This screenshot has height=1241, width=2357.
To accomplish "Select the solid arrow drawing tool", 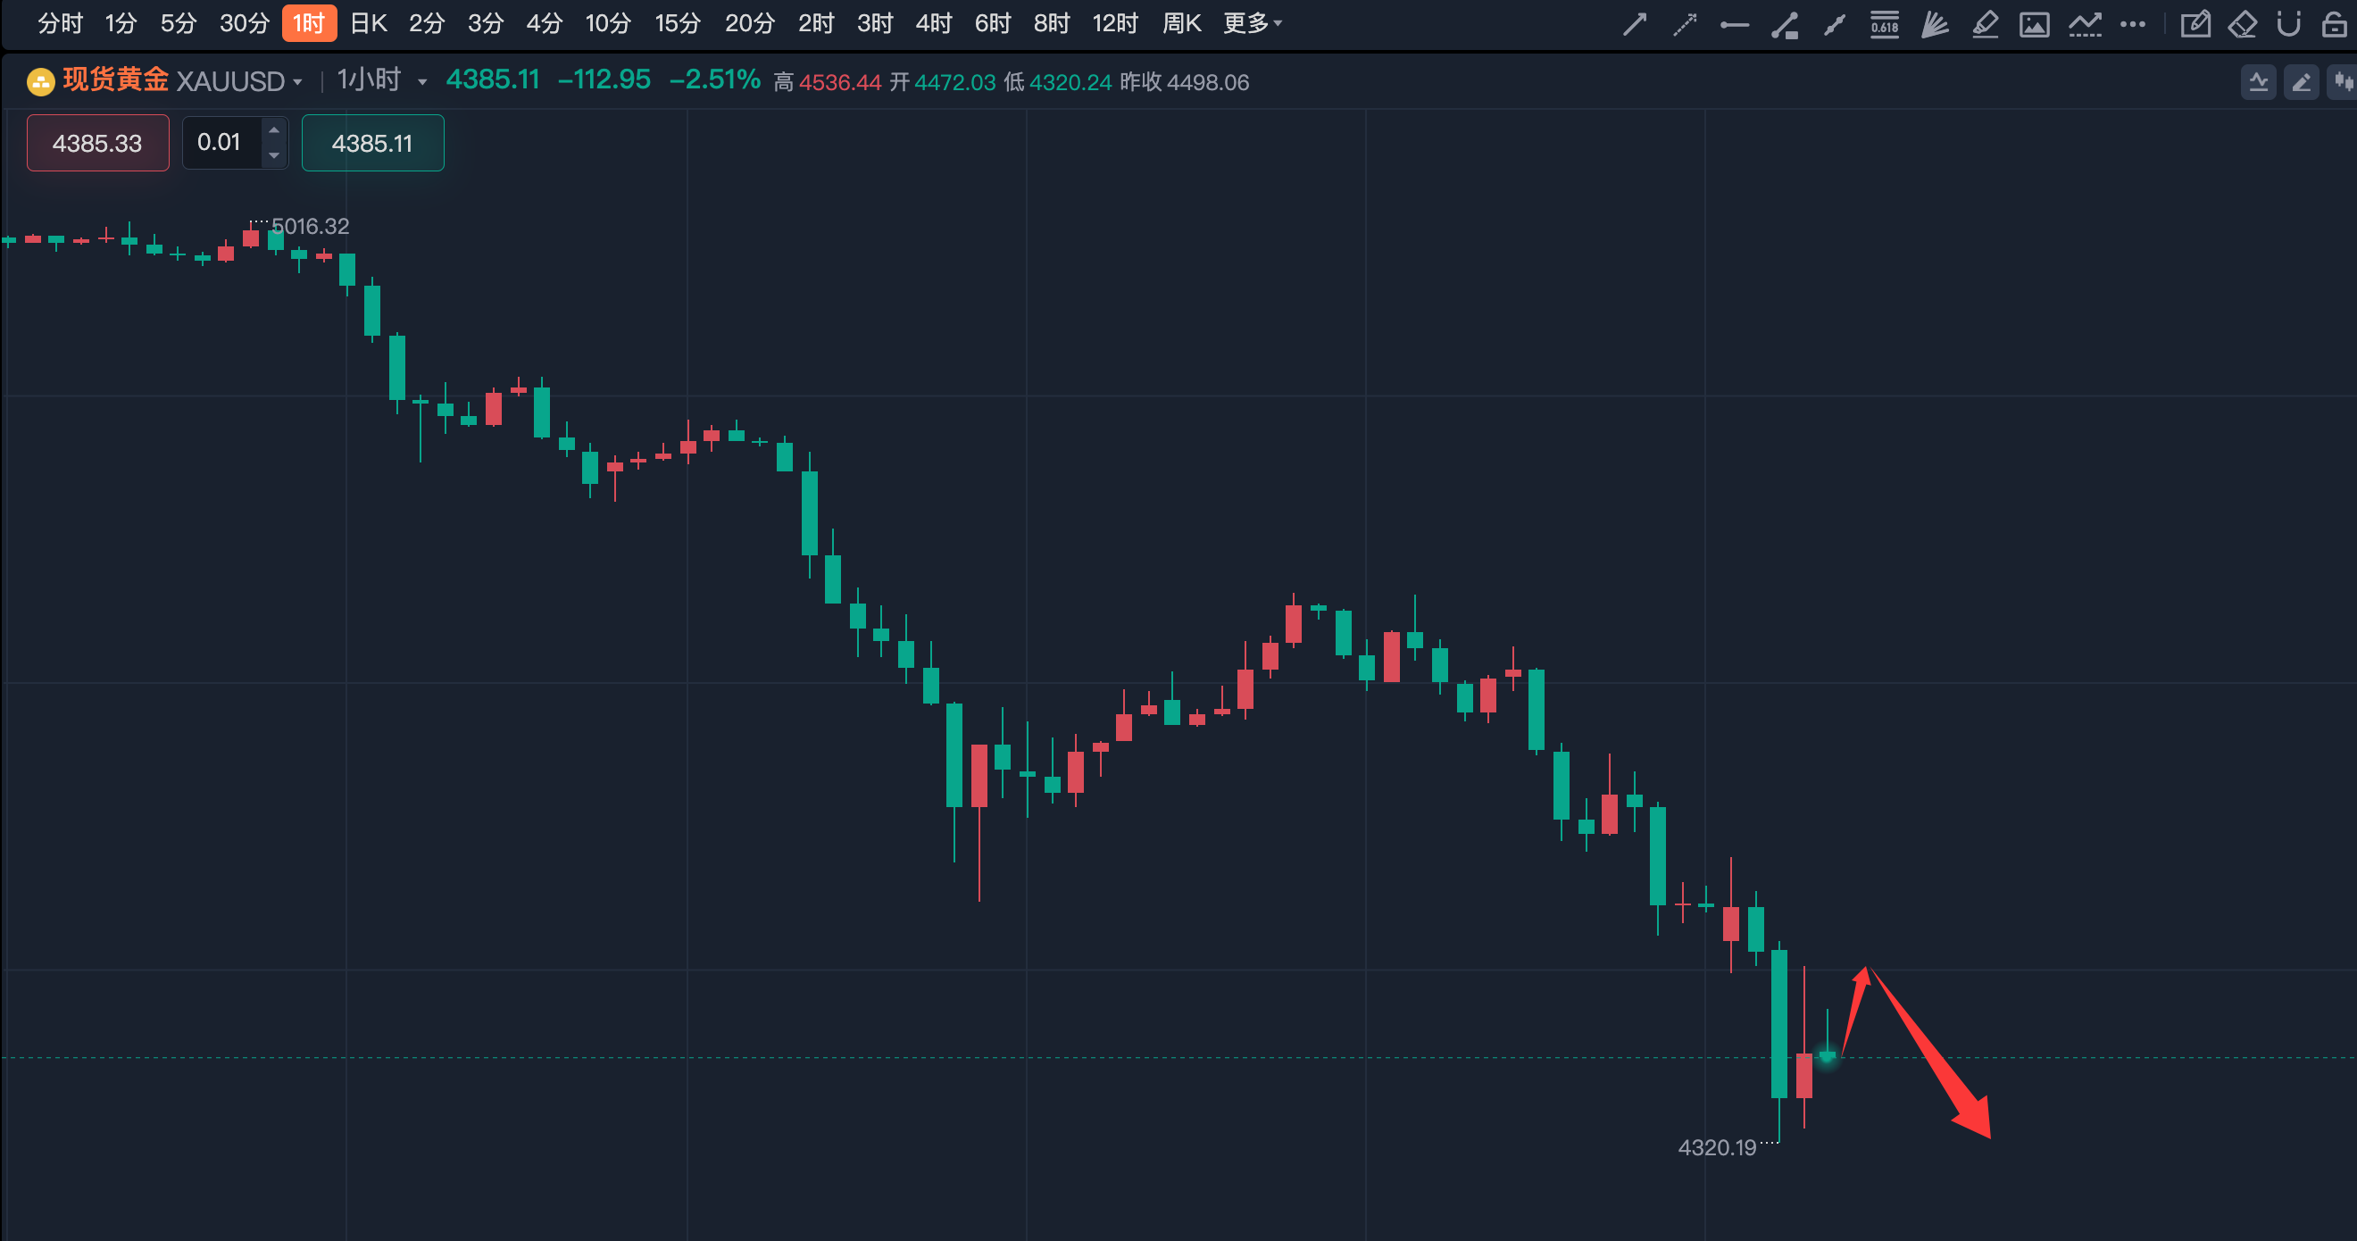I will click(1634, 24).
